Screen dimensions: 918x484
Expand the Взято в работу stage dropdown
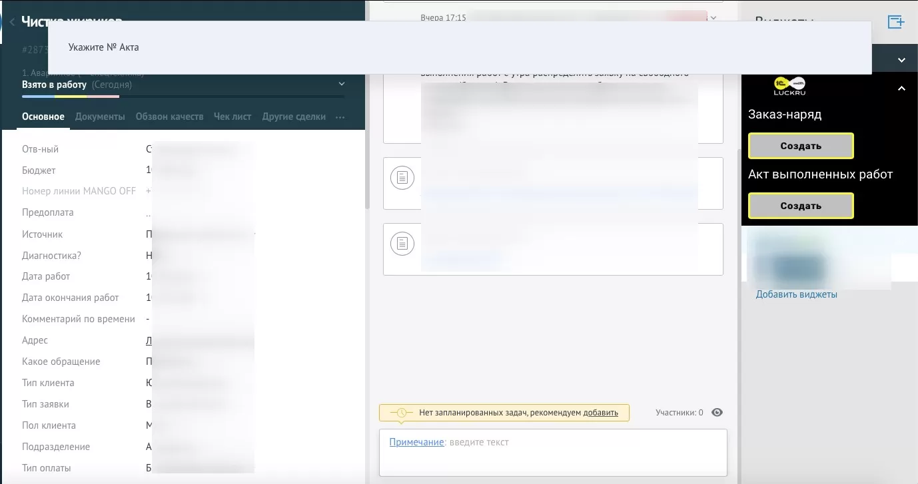click(342, 85)
